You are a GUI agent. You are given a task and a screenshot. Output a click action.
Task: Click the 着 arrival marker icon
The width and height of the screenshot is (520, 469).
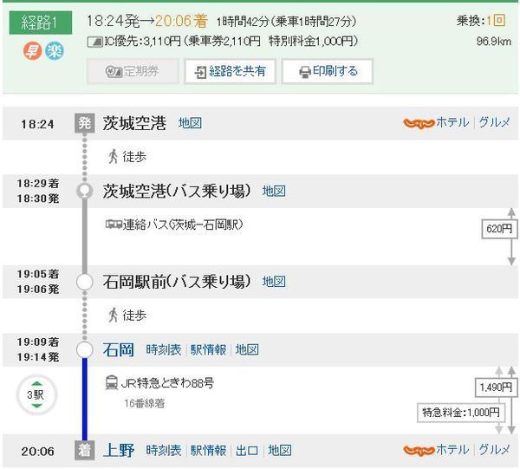84,451
